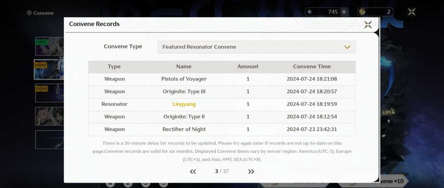Screen dimensions: 444x188
Task: Click the Lingyang resonator name
Action: point(184,104)
